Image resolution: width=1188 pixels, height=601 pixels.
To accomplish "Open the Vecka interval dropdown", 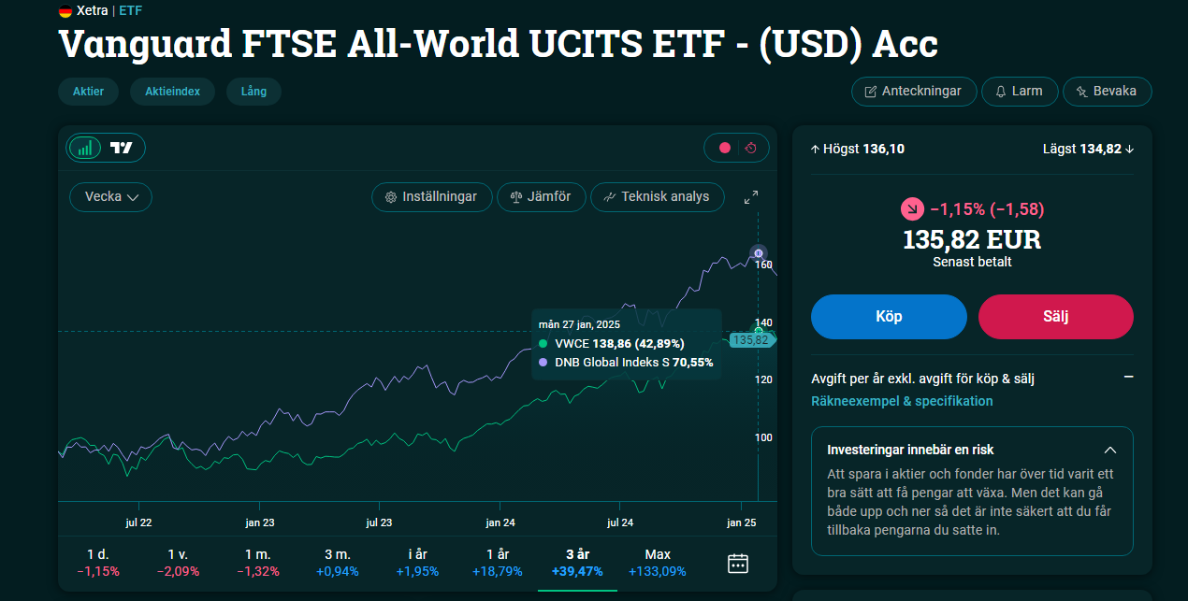I will (111, 197).
